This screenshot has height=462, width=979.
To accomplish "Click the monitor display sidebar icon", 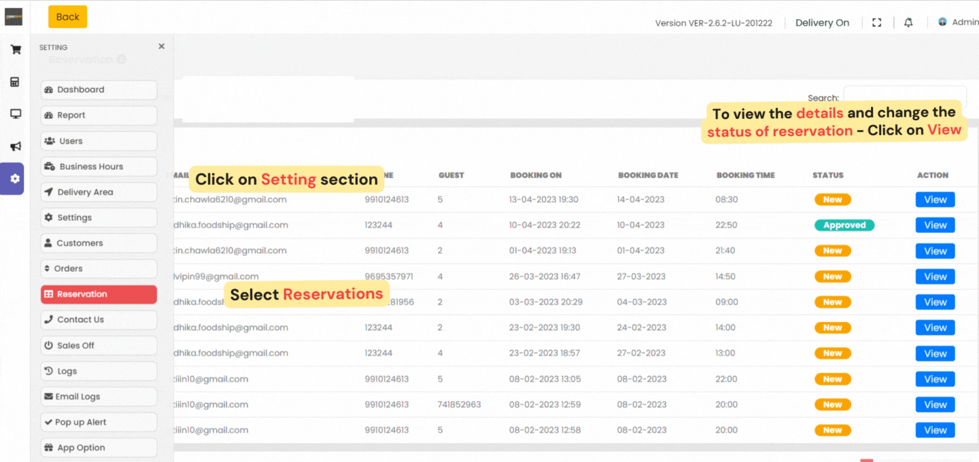I will (x=15, y=114).
